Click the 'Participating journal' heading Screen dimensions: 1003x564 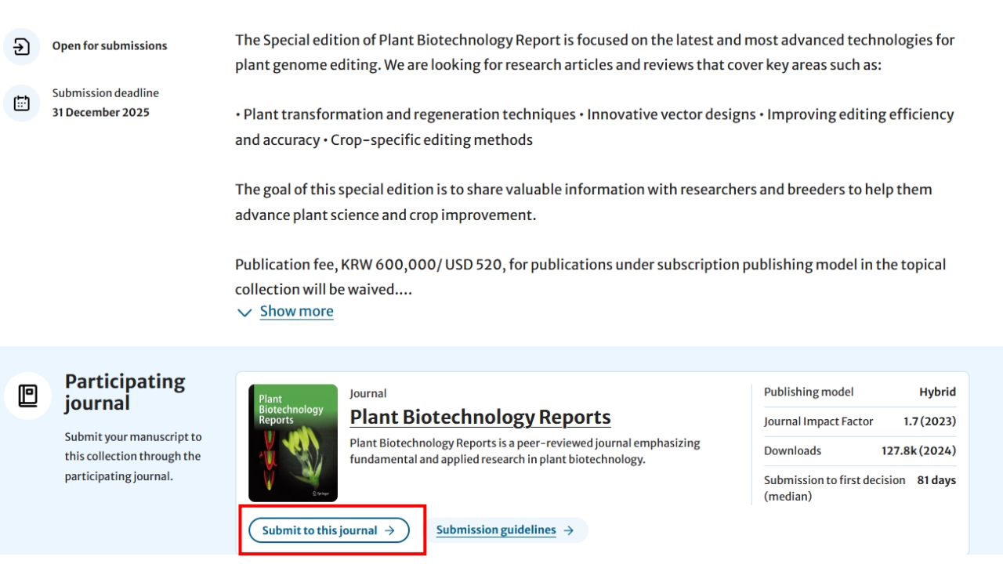click(x=125, y=392)
